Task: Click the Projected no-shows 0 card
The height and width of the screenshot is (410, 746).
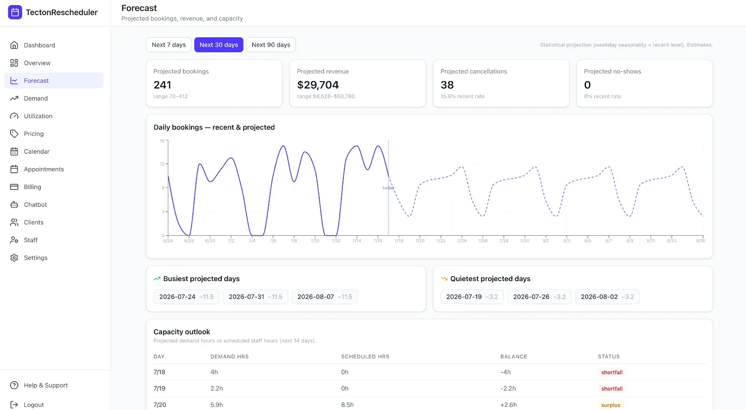Action: [x=645, y=83]
